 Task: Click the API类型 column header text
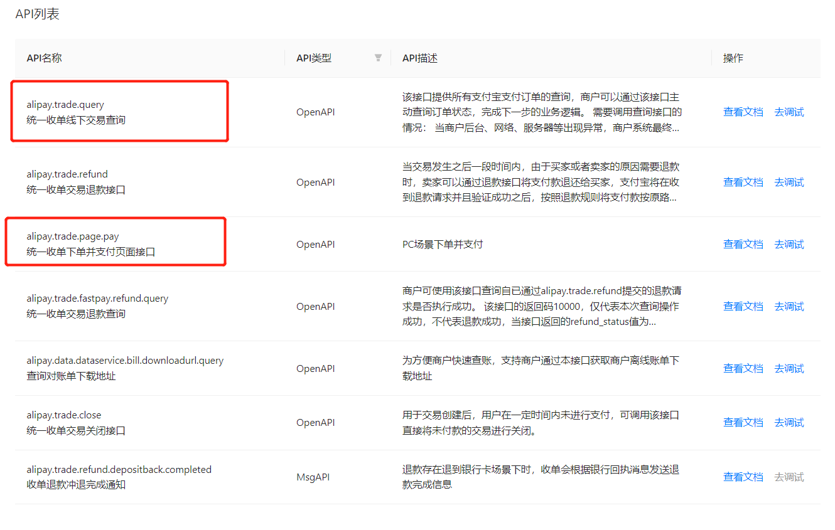point(314,58)
